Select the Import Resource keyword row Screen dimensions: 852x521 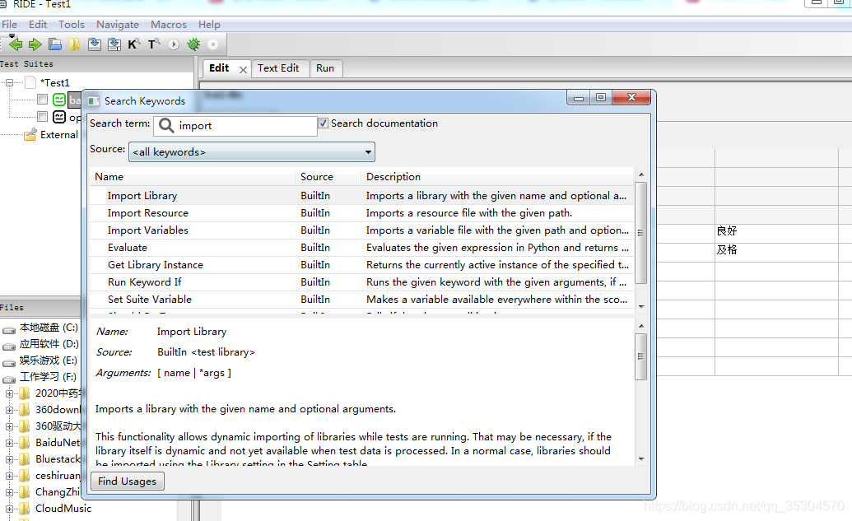pos(362,213)
